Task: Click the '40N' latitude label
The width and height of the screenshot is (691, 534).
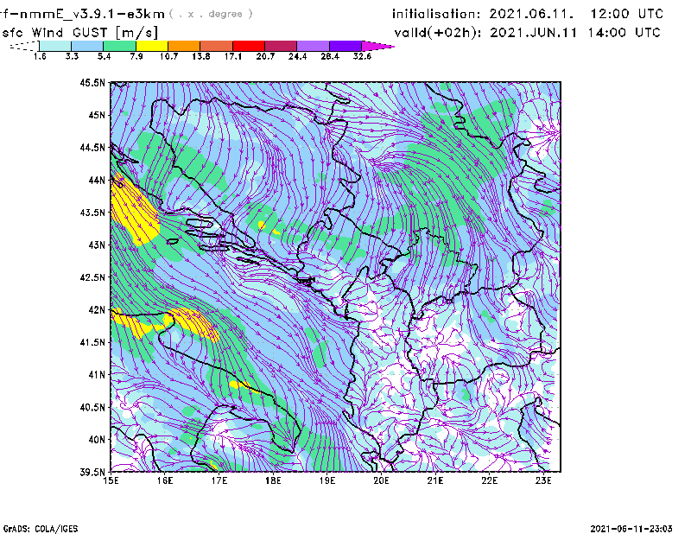Action: (97, 440)
